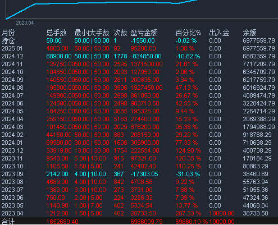Select the 持仓 row label
This screenshot has height=225, width=278.
click(8, 40)
